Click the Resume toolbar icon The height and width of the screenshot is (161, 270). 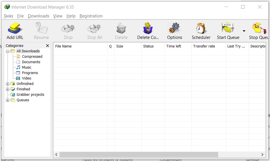point(41,28)
